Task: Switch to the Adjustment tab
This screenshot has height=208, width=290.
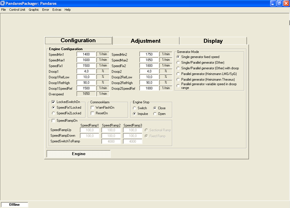Action: click(146, 41)
